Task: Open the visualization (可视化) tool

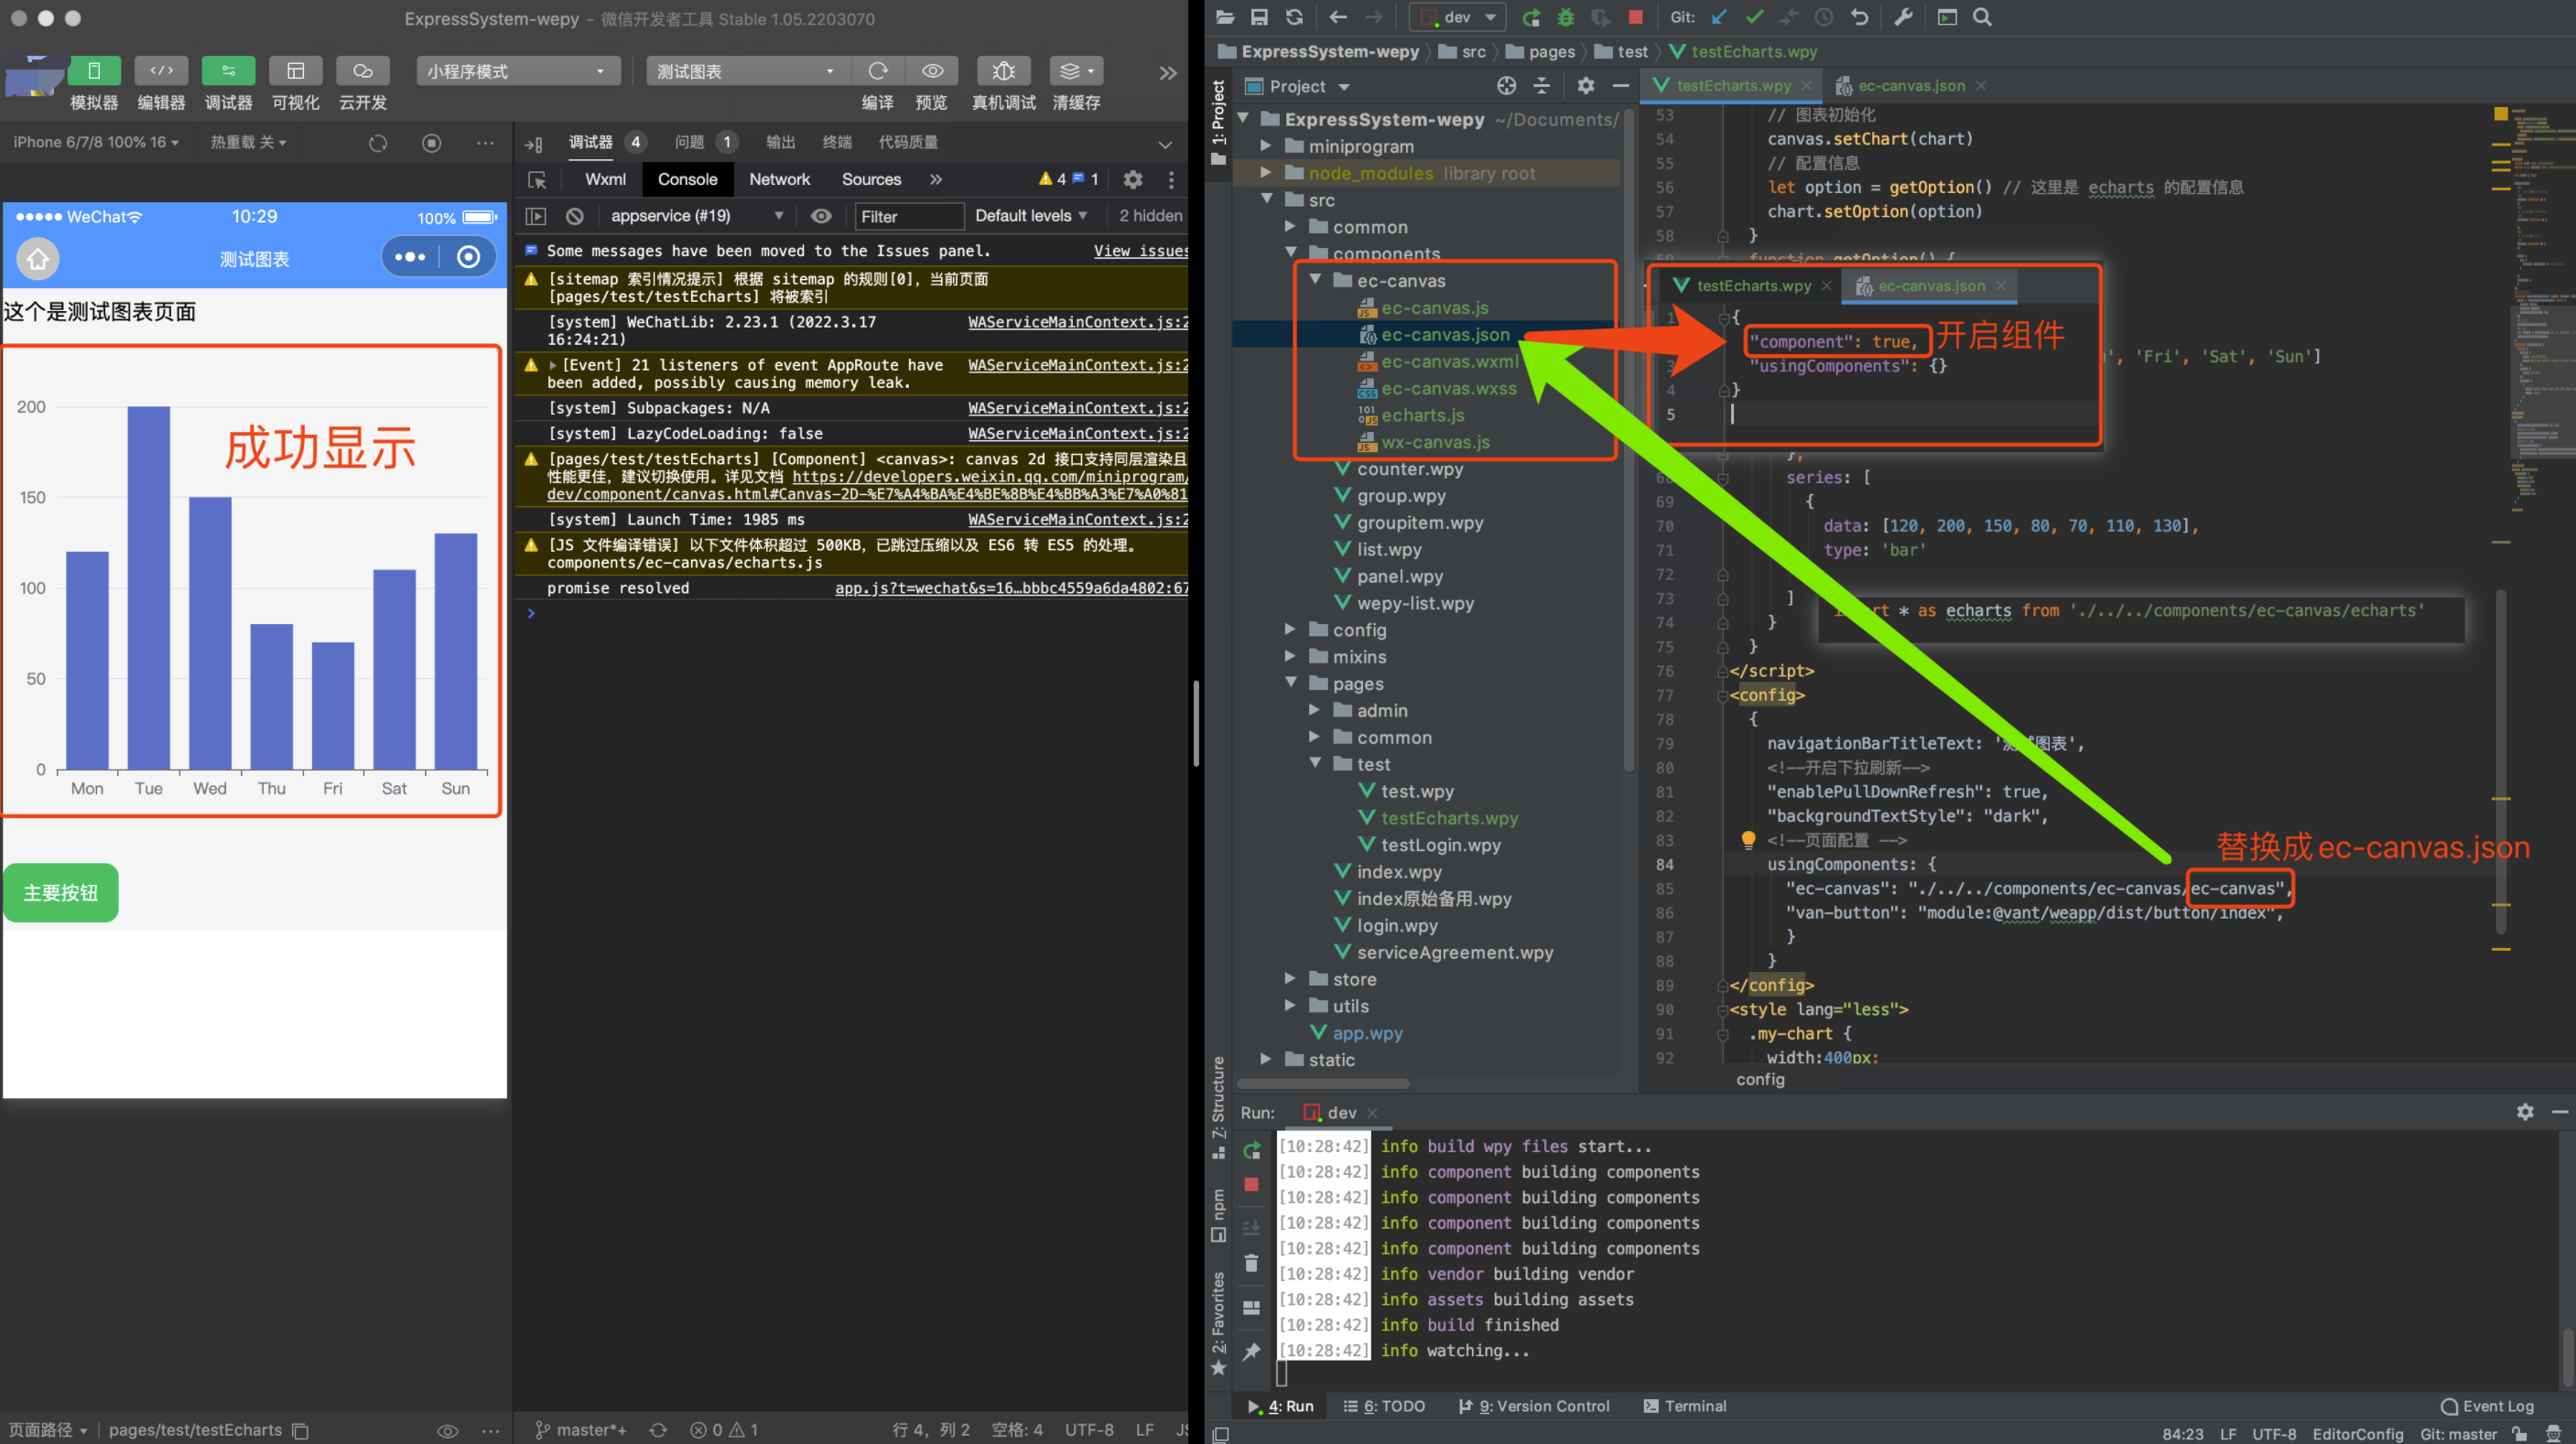Action: tap(295, 71)
